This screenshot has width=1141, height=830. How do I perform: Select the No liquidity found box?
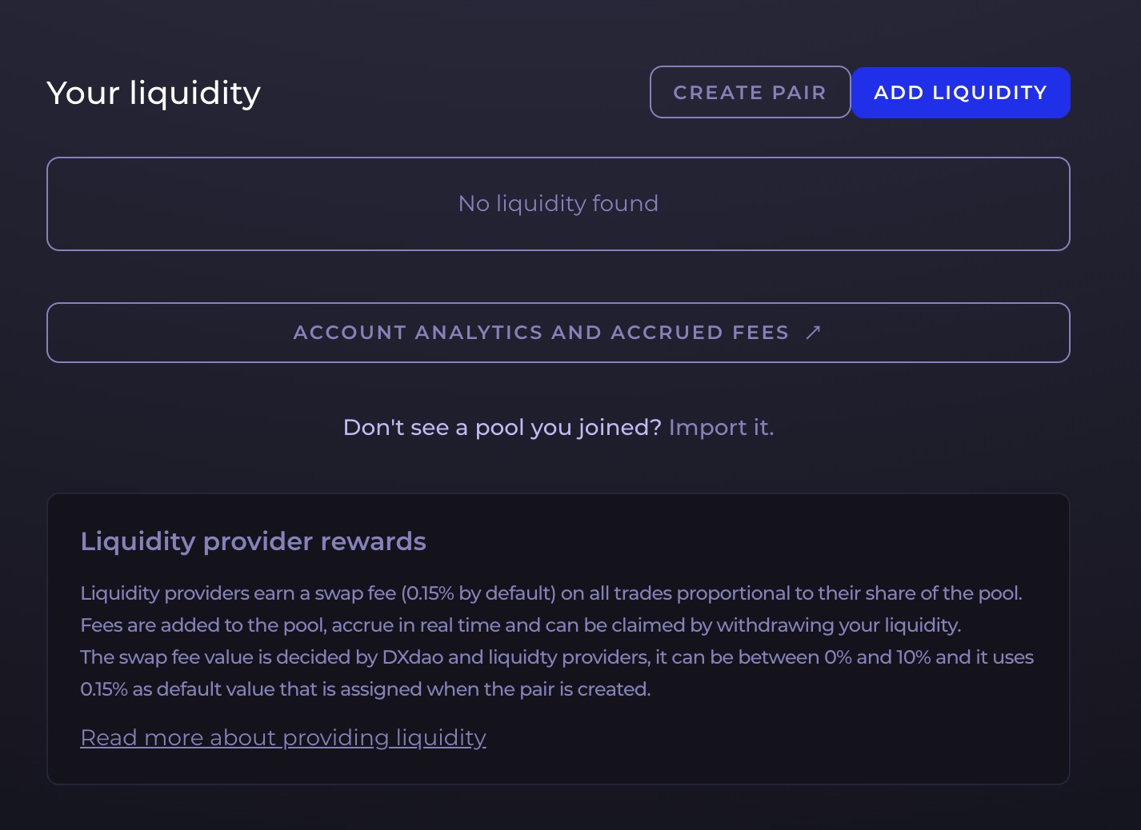[558, 204]
